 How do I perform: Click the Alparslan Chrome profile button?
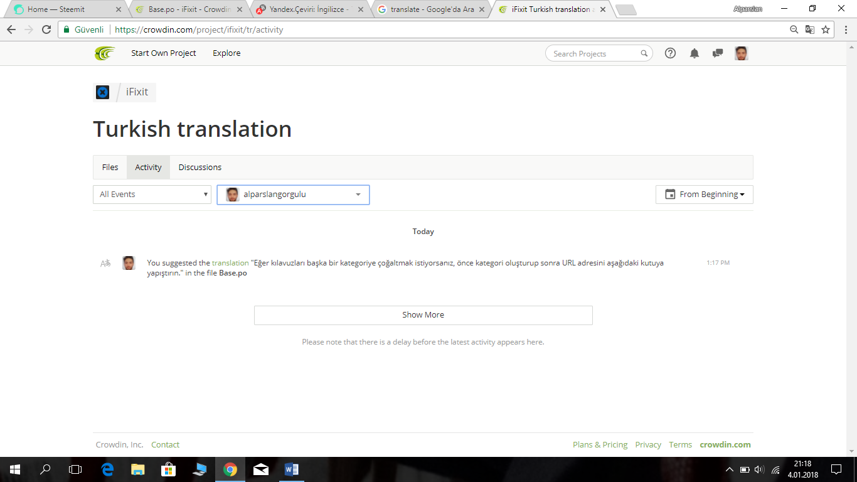748,9
